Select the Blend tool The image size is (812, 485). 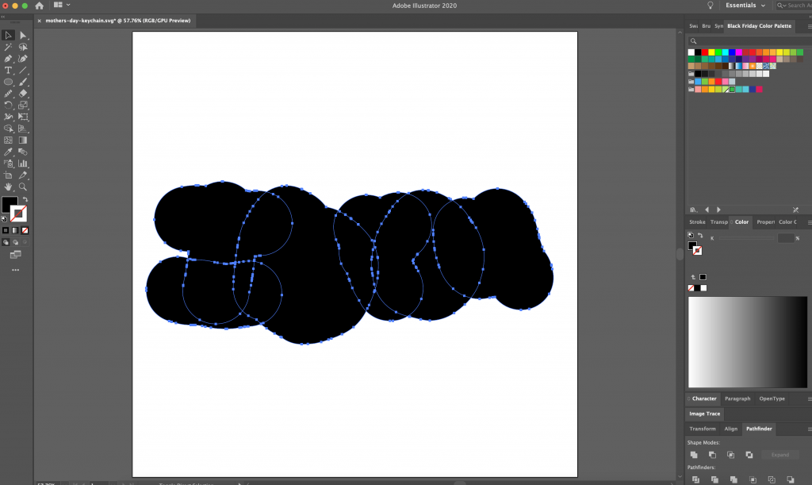coord(23,152)
